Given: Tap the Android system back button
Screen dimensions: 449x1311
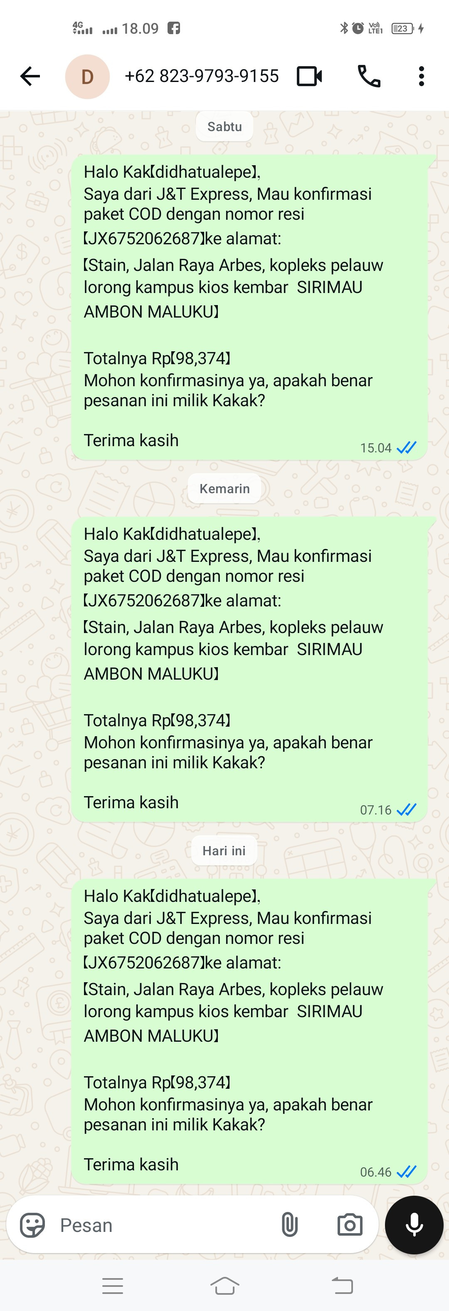Looking at the screenshot, I should [x=342, y=1286].
